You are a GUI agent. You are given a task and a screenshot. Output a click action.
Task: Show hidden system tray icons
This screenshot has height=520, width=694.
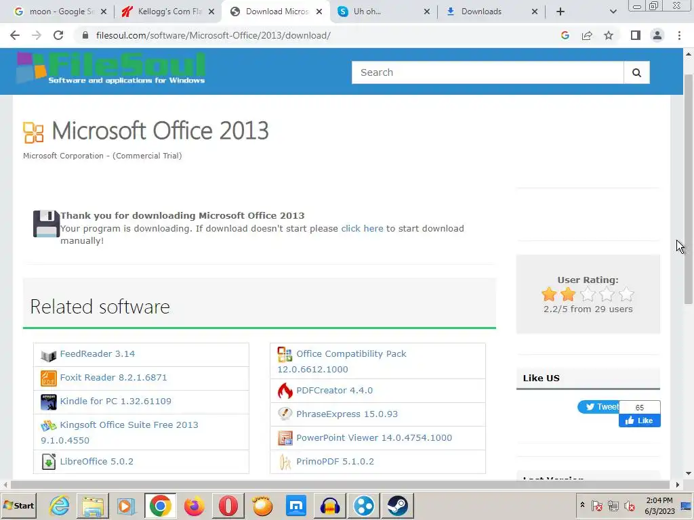pos(582,505)
